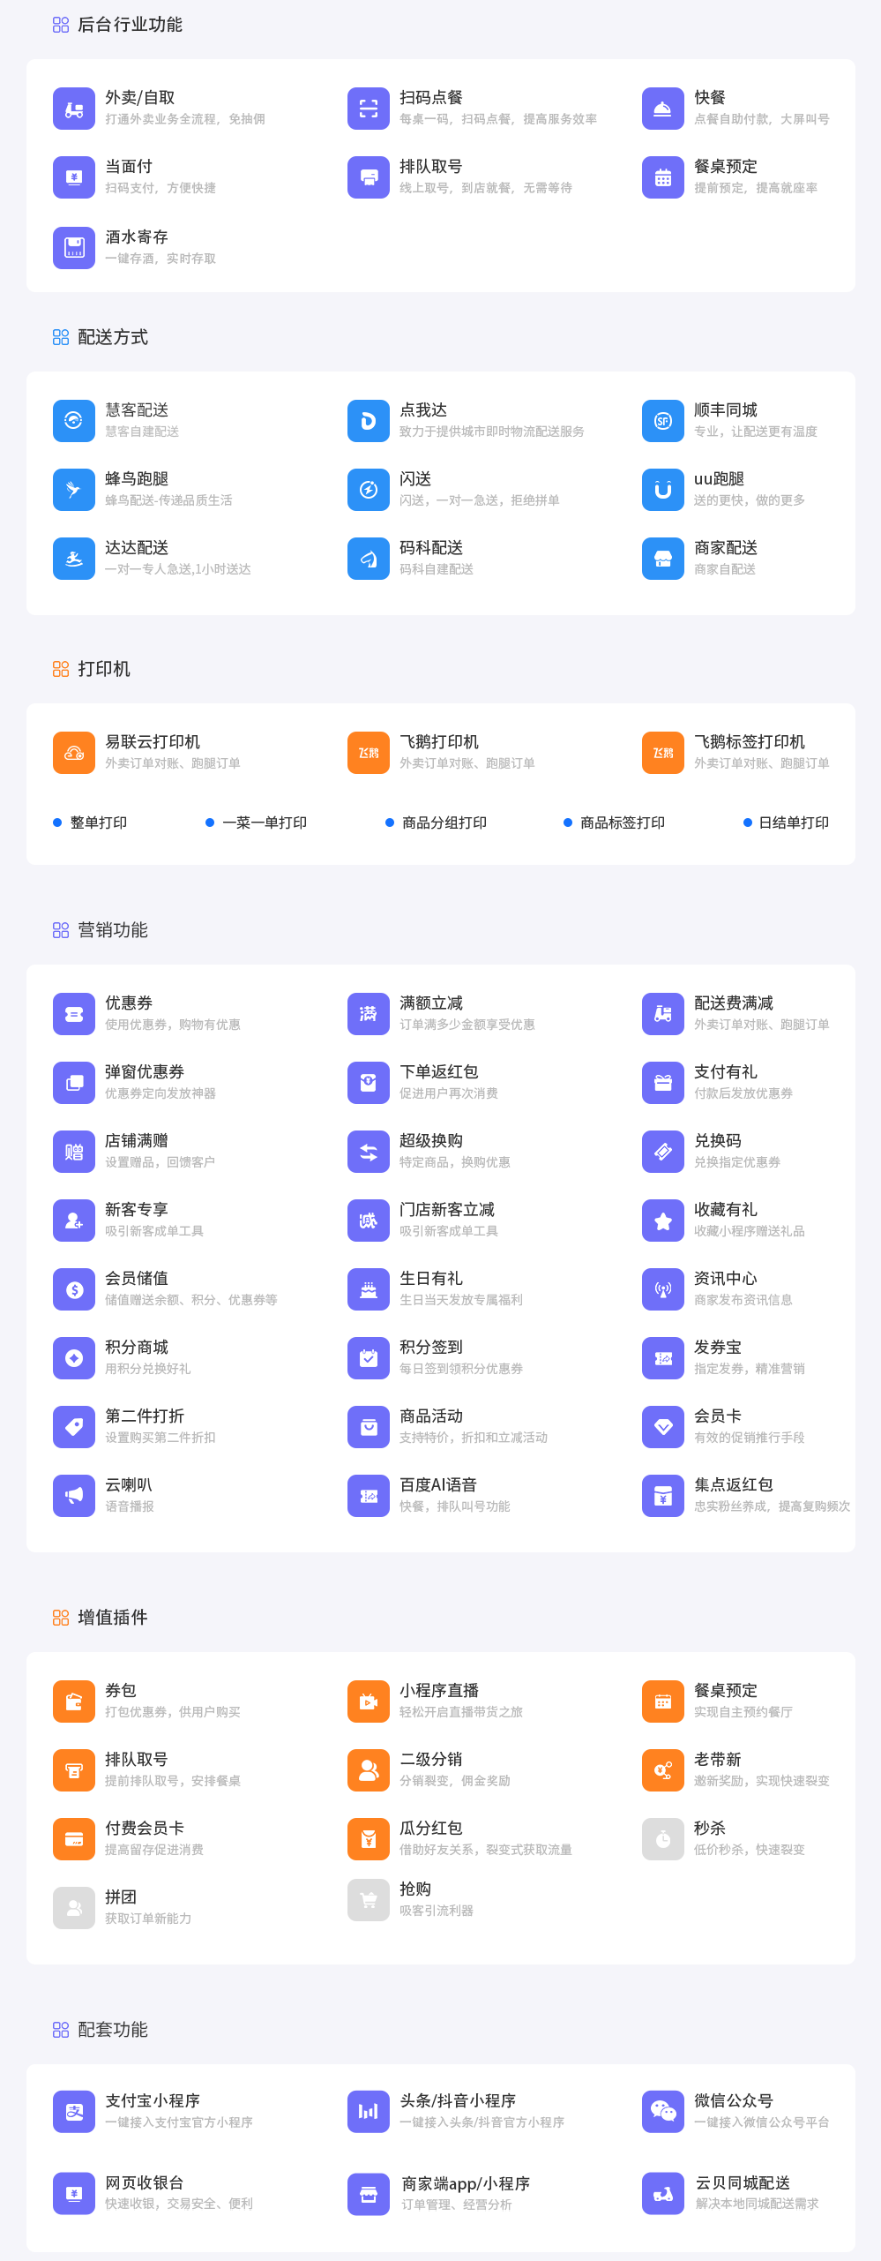Select the 资讯中心 broadcast icon

coord(663,1289)
